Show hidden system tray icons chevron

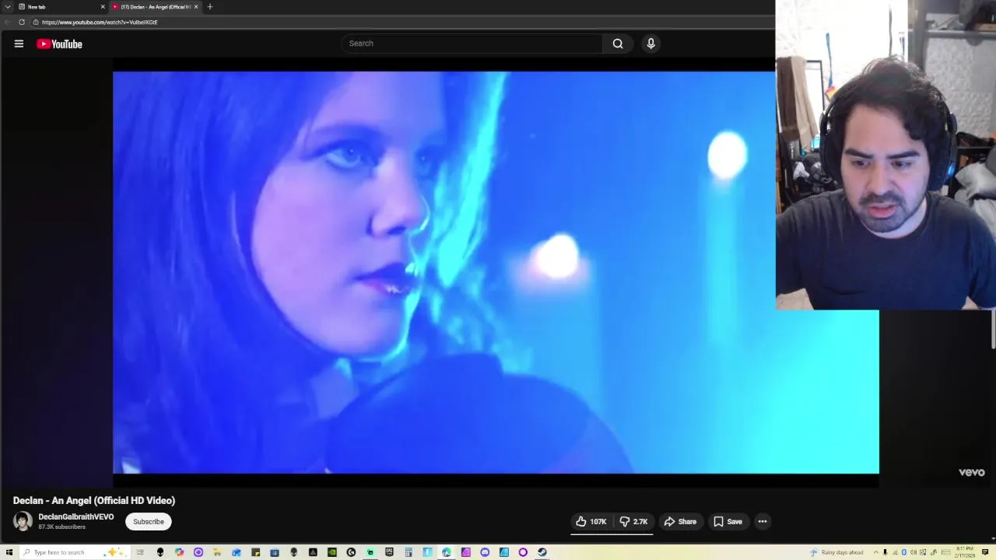875,552
